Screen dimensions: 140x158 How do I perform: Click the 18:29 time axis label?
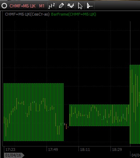[x=117, y=149]
